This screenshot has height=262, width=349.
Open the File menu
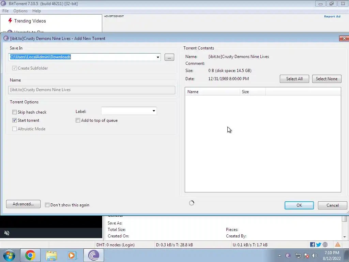(5, 11)
